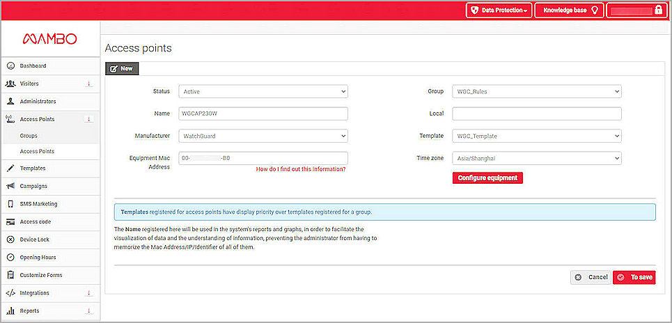This screenshot has height=323, width=672.
Task: Expand the Time zone dropdown
Action: coord(536,159)
